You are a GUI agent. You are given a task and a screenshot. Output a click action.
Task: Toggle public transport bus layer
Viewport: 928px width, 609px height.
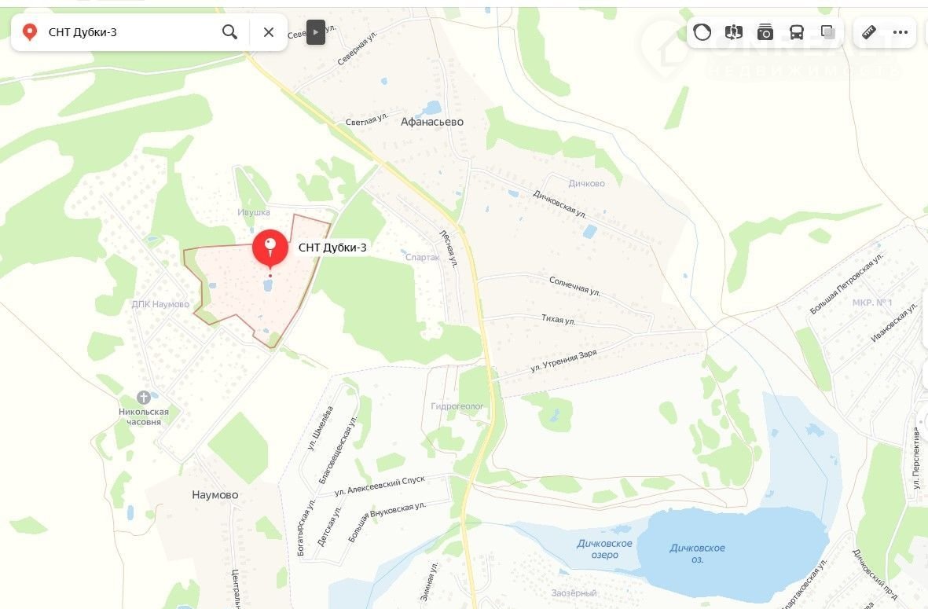[x=797, y=32]
